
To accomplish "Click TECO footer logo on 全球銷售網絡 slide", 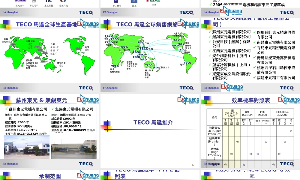I will 186,88.
